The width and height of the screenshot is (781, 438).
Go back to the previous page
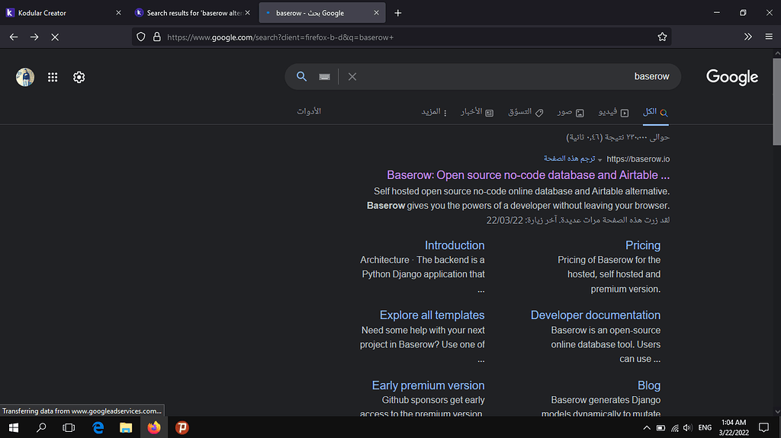pos(14,37)
